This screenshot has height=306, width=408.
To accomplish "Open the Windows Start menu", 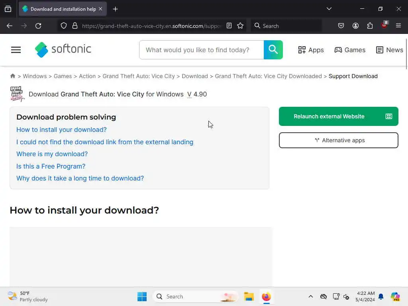I will (142, 296).
